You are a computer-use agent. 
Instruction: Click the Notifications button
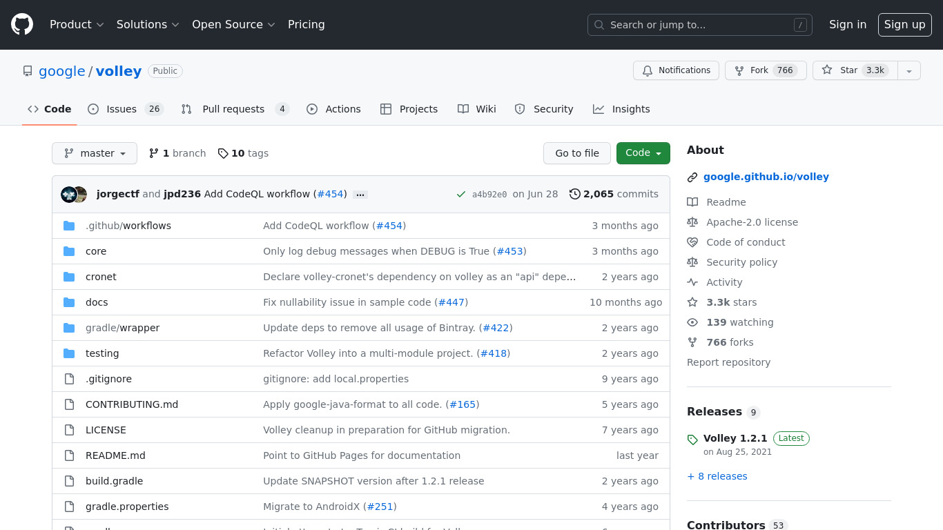[x=676, y=70]
